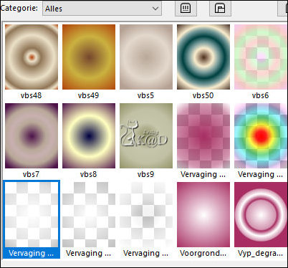Open the Categorie dropdown showing Alles
Image resolution: width=288 pixels, height=268 pixels.
(102, 9)
